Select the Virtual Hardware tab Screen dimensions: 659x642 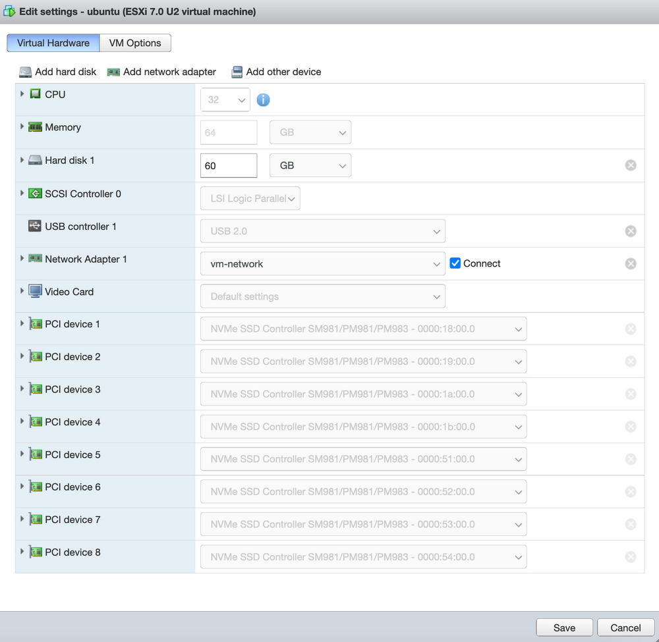pos(53,43)
